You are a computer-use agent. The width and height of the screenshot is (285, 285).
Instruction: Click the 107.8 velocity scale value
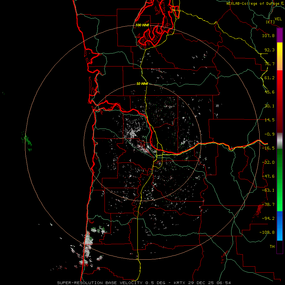point(268,35)
